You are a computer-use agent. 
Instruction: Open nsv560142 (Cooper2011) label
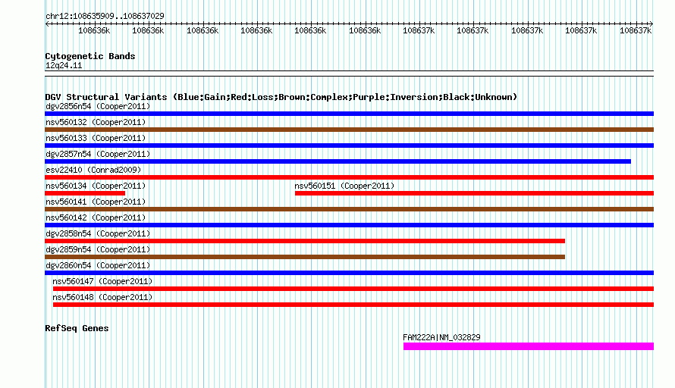click(96, 217)
